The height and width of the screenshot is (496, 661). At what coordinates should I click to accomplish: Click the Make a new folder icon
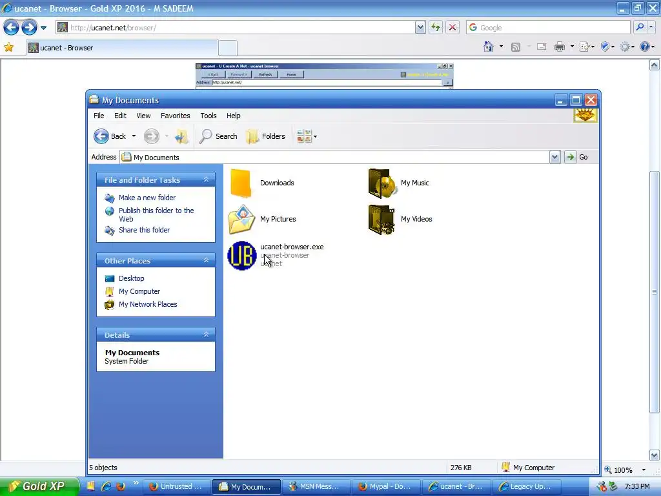pos(110,198)
